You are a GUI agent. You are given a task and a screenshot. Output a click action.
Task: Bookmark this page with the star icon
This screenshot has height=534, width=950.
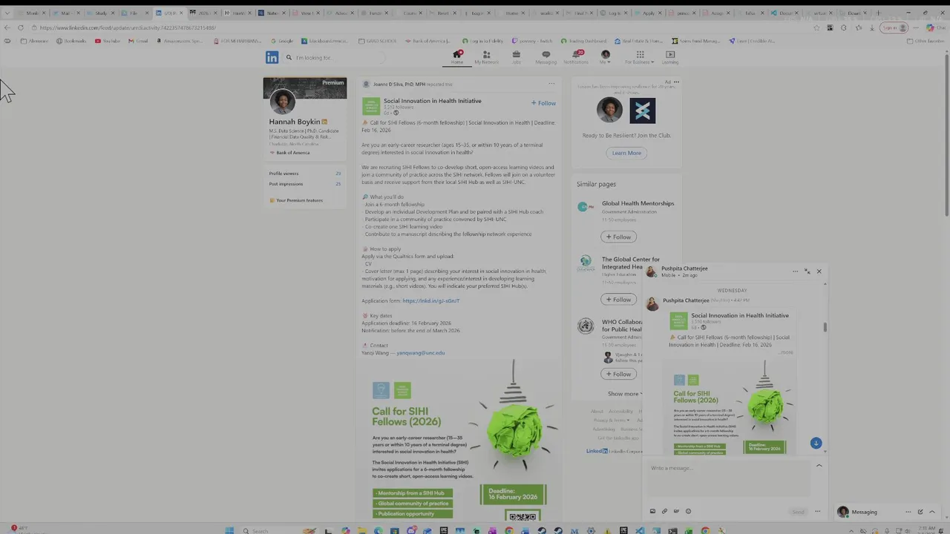(816, 27)
